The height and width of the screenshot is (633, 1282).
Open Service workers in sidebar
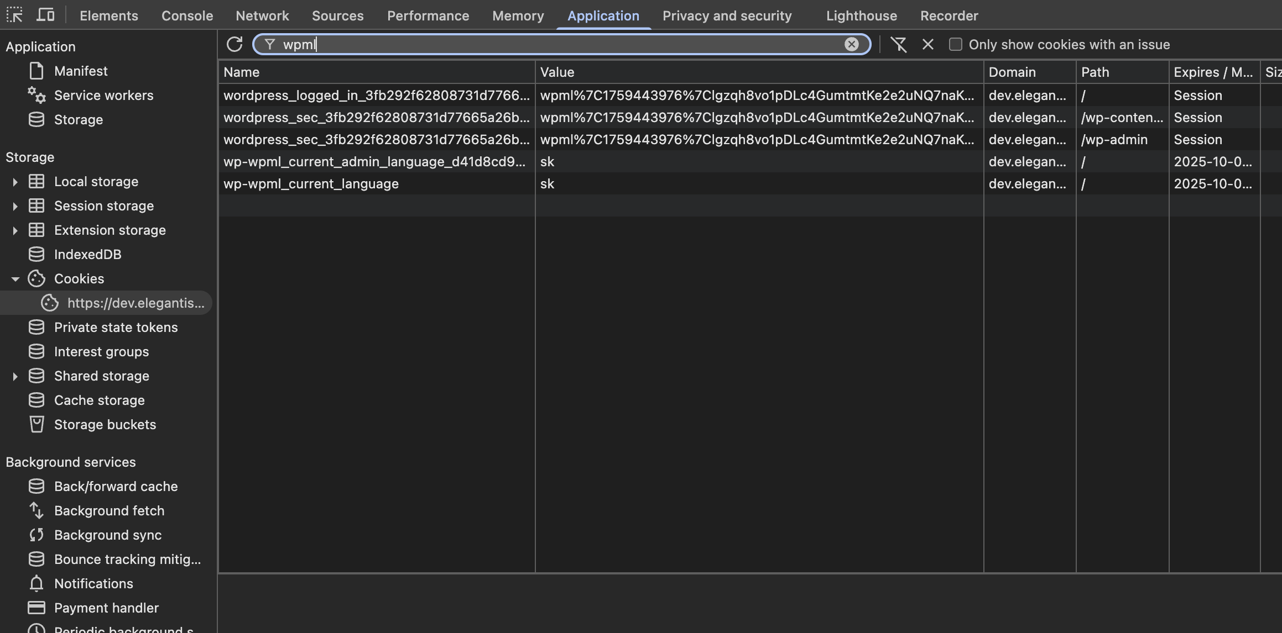pyautogui.click(x=103, y=96)
